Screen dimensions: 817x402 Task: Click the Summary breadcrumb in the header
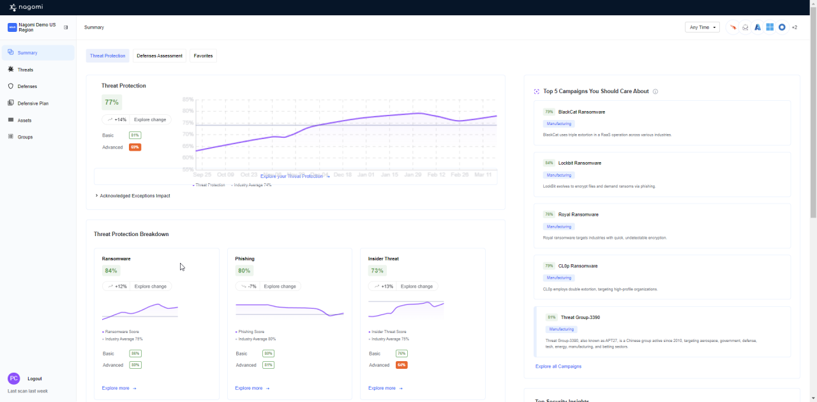point(94,27)
